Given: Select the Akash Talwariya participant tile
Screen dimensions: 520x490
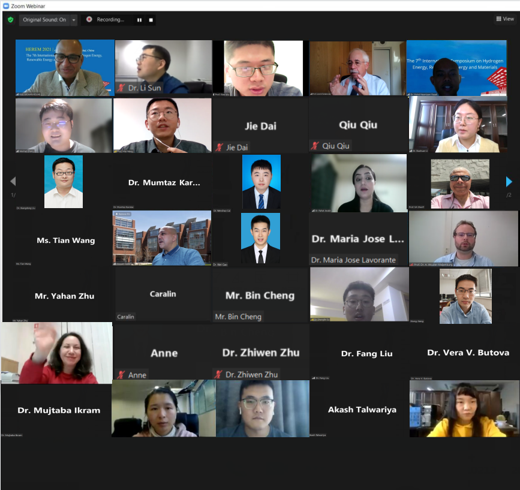Looking at the screenshot, I should click(362, 410).
